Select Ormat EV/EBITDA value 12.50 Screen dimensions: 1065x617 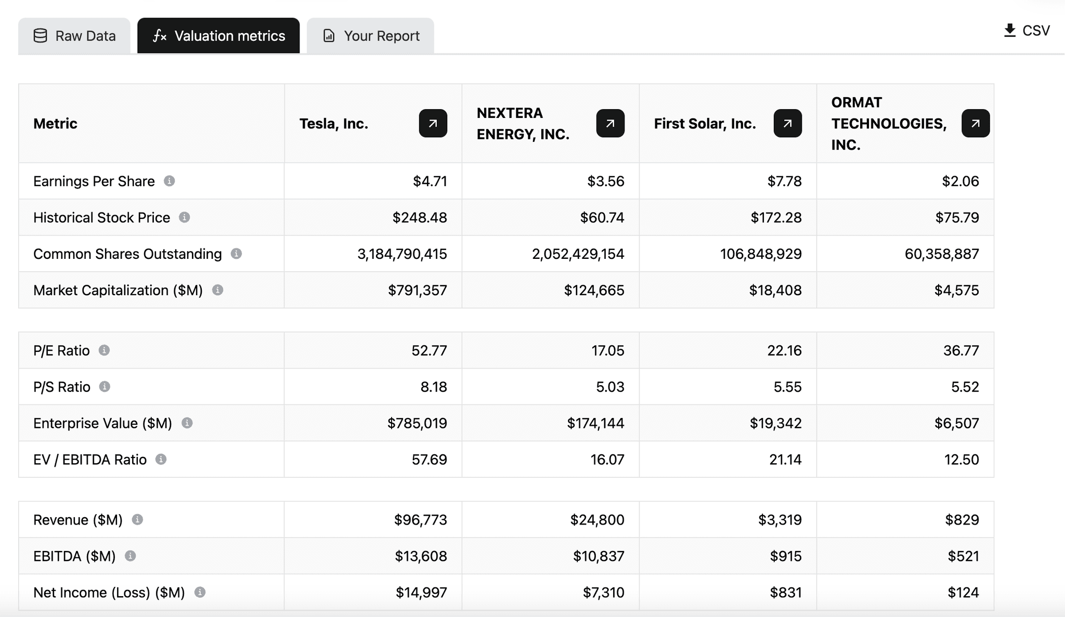pyautogui.click(x=962, y=460)
